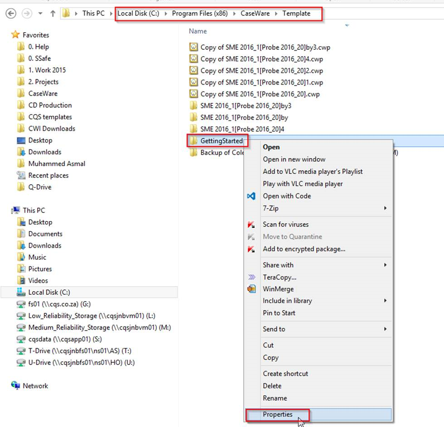Open the CD Production favorite
Viewport: 444px width, 427px height.
[x=50, y=105]
